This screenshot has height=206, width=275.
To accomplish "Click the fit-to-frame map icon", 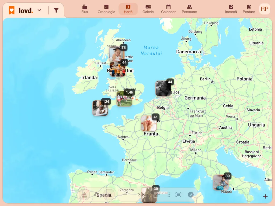I will pos(178,195).
